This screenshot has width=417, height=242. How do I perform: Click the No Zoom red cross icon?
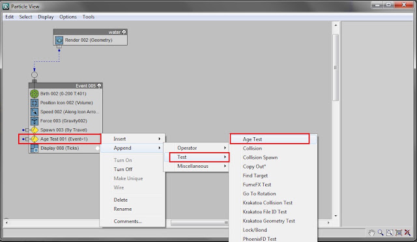pyautogui.click(x=407, y=233)
